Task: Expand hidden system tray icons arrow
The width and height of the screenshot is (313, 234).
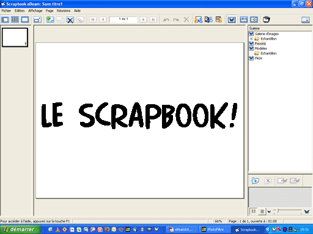Action: tap(268, 230)
